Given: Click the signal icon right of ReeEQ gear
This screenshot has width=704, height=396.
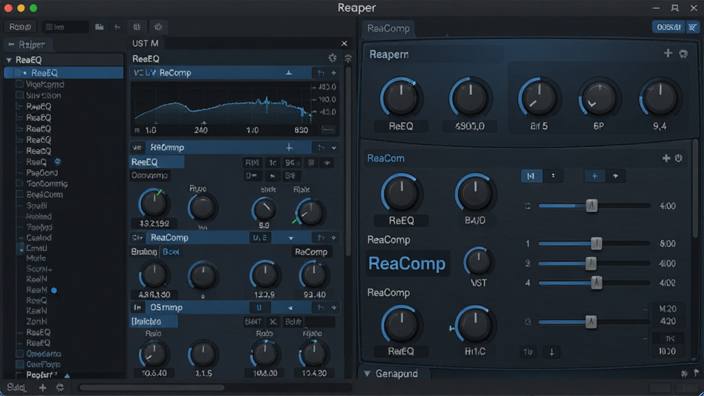Looking at the screenshot, I should coord(348,58).
